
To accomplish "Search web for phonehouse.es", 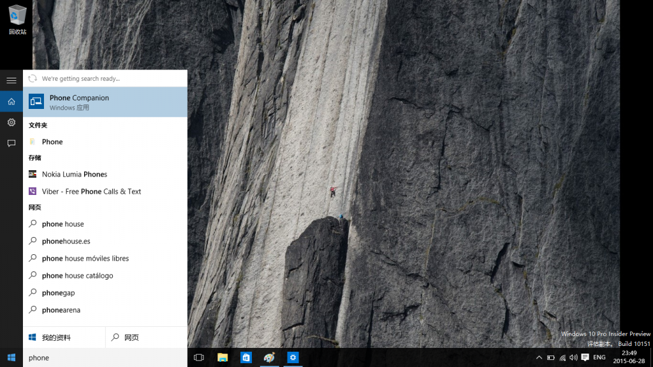I will tap(105, 241).
